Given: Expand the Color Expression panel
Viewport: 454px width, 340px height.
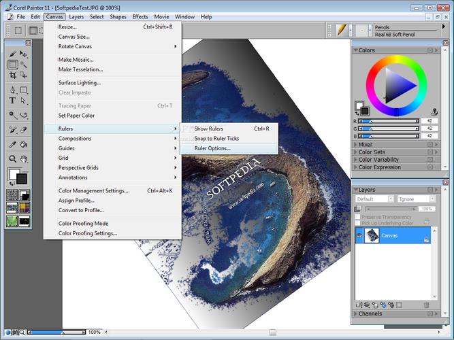Looking at the screenshot, I should pyautogui.click(x=355, y=167).
